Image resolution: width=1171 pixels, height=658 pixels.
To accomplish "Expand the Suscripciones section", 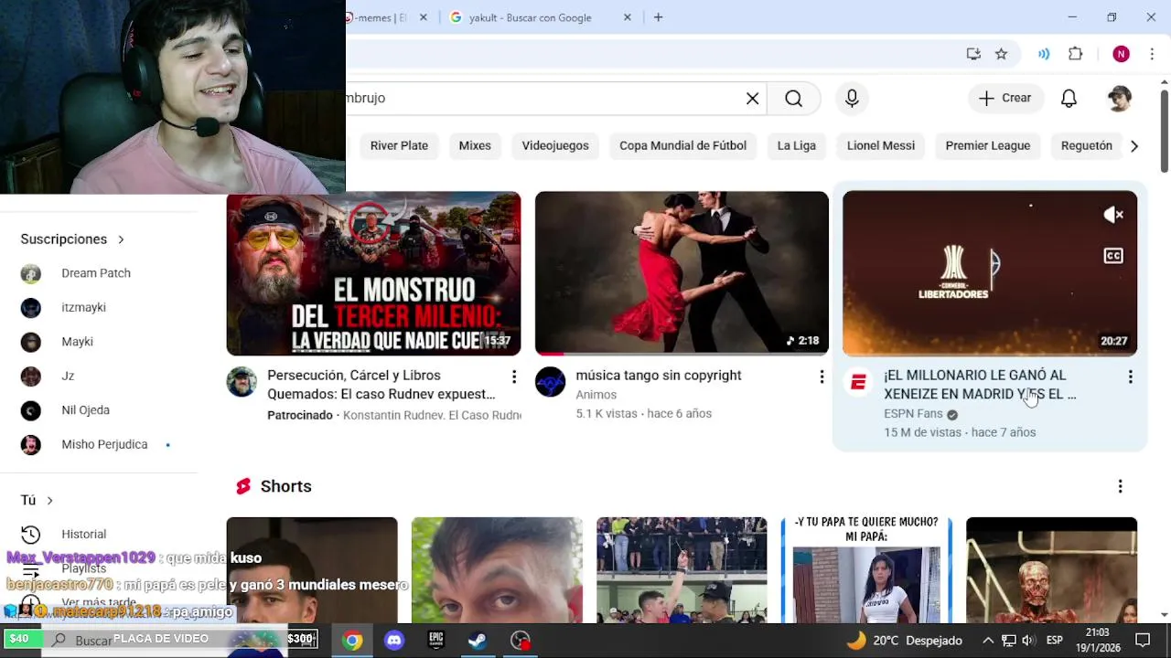I will tap(72, 239).
